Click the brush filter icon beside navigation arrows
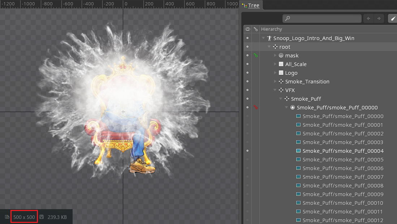 392,18
